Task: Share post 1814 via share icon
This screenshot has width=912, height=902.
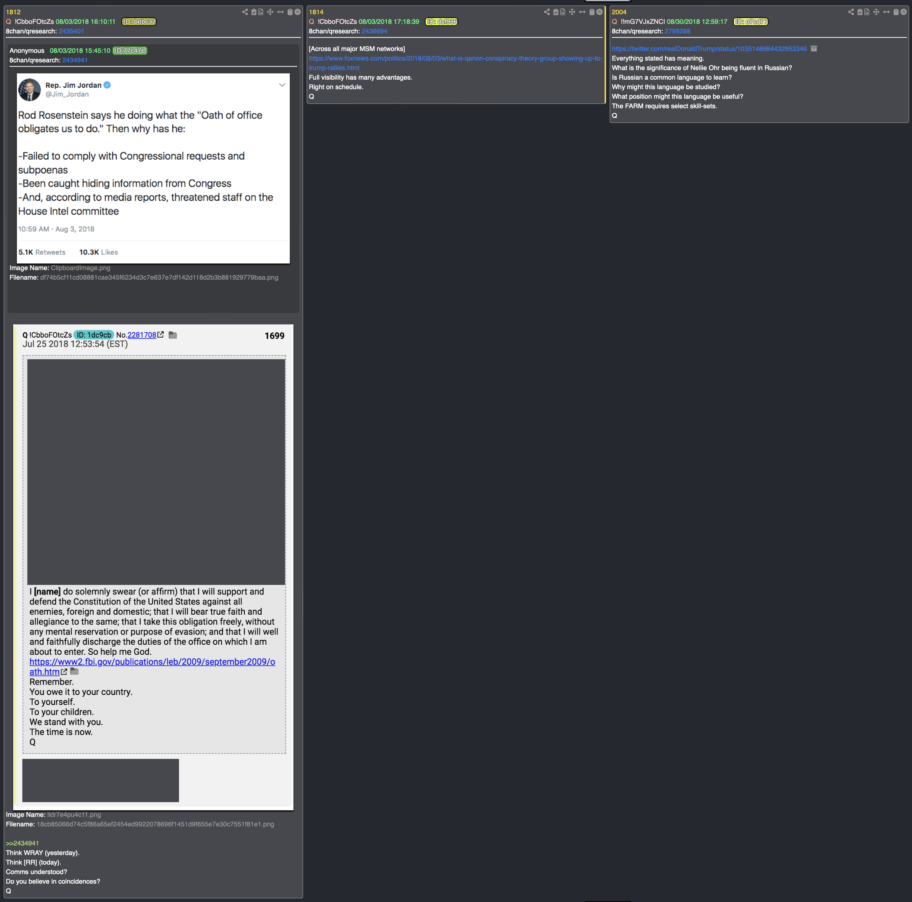Action: pyautogui.click(x=547, y=12)
